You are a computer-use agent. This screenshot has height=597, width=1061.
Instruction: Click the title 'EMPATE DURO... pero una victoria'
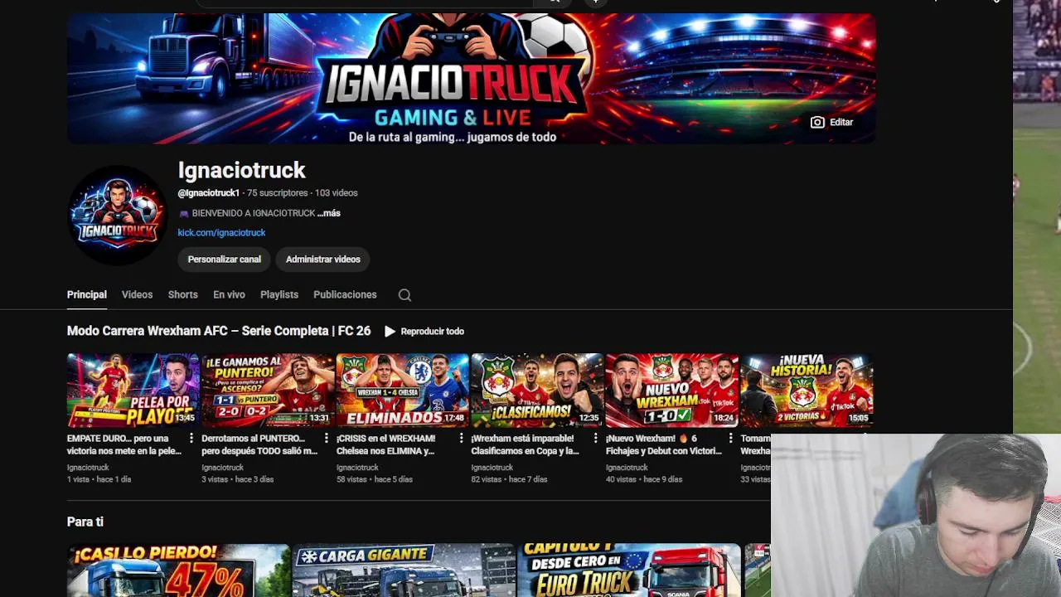click(x=124, y=444)
